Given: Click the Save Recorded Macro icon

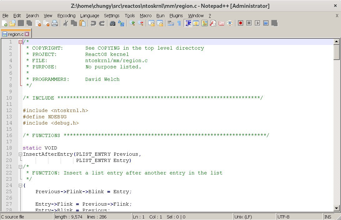Looking at the screenshot, I should click(x=274, y=23).
